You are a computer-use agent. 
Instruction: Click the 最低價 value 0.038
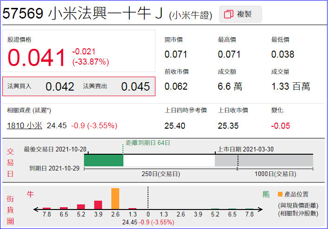pyautogui.click(x=283, y=54)
